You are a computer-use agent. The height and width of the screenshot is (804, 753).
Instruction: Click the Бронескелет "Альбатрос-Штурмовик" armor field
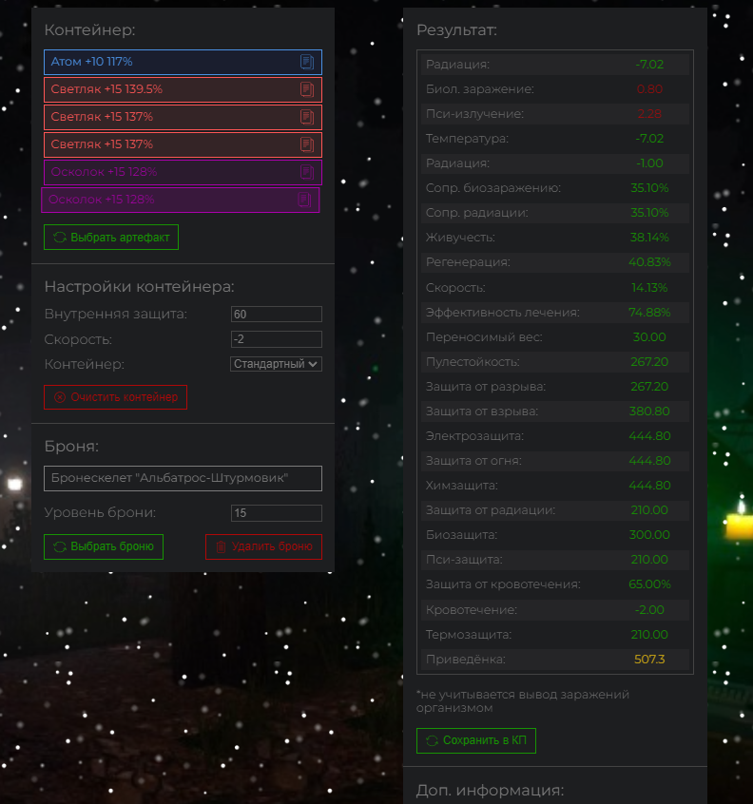183,478
